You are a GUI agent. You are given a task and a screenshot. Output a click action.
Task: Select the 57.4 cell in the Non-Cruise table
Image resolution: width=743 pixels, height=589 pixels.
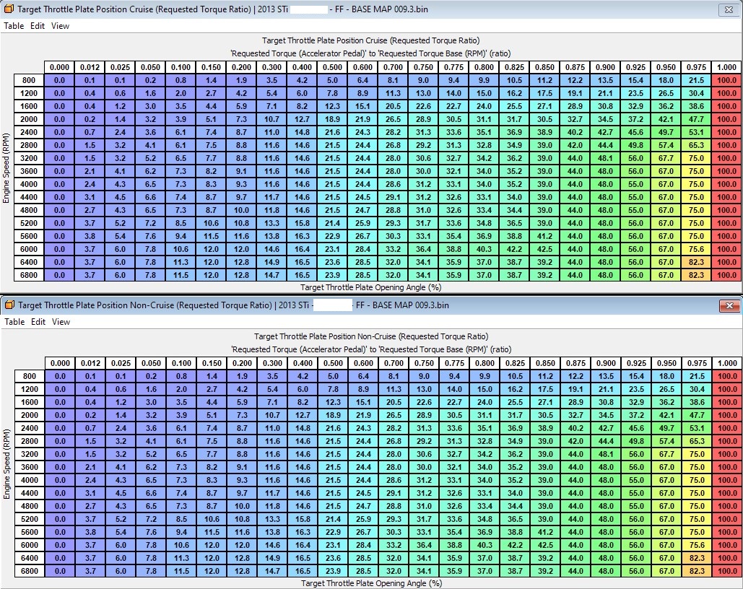666,441
